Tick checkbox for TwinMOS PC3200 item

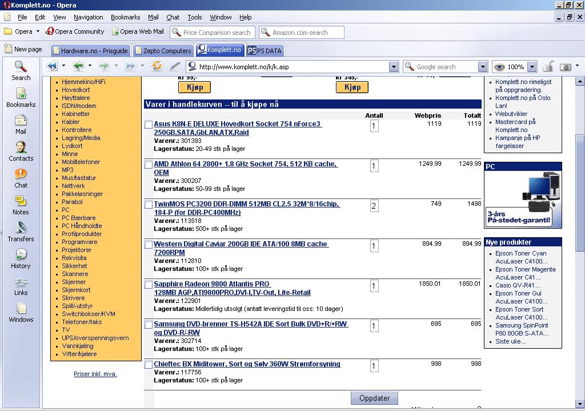coord(149,205)
